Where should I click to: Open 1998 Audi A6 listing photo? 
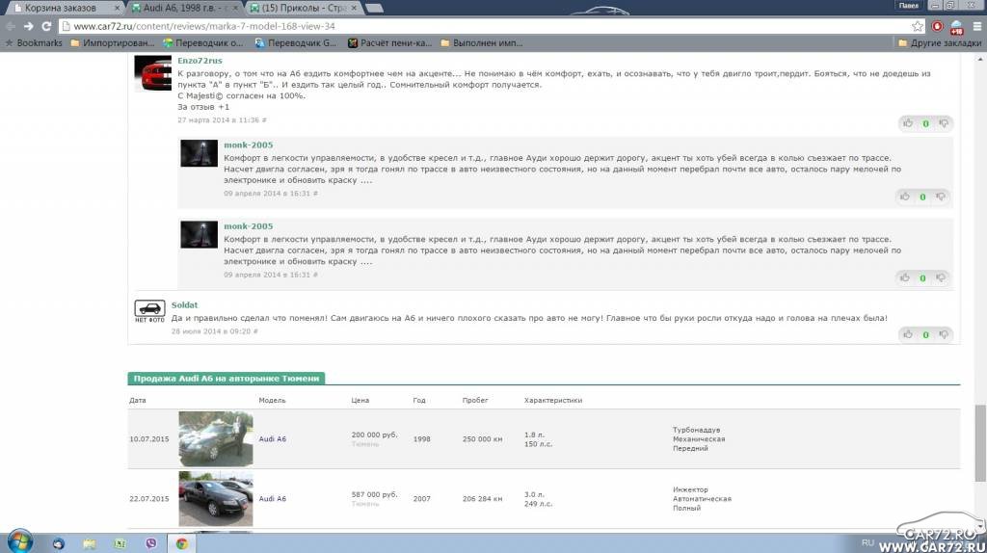click(216, 438)
